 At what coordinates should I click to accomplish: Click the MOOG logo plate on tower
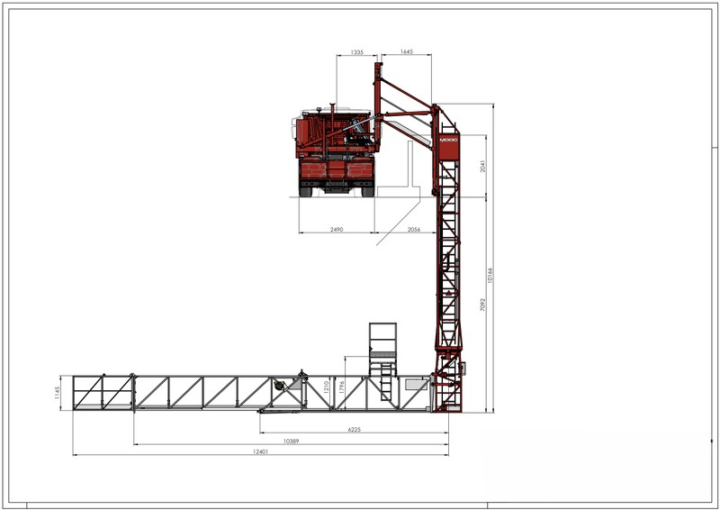[x=448, y=141]
